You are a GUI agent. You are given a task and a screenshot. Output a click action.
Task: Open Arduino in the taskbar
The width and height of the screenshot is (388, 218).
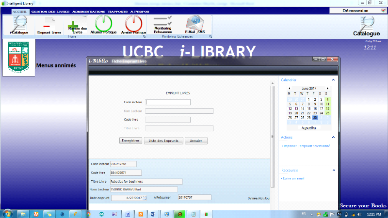point(101,214)
